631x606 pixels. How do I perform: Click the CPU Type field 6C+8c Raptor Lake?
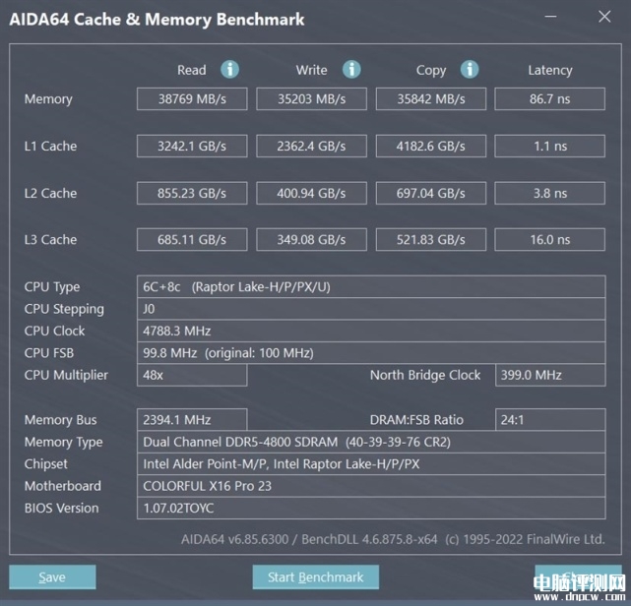[x=371, y=286]
